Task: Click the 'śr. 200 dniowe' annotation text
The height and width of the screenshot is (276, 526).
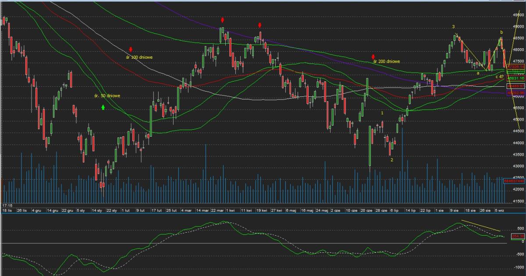Action: [x=387, y=62]
